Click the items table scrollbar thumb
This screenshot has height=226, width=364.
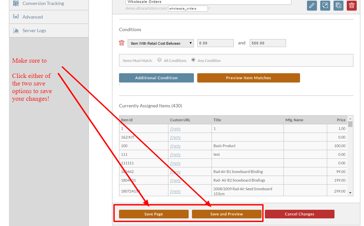pyautogui.click(x=350, y=124)
